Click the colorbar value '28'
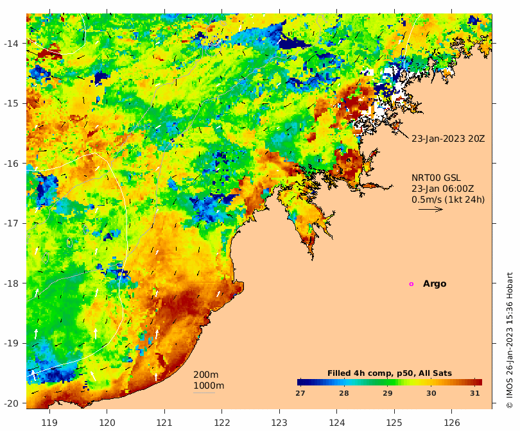 coord(344,393)
